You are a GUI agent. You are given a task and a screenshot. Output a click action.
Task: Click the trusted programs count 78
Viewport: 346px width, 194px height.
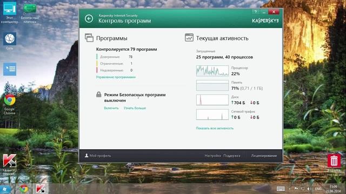coord(130,57)
